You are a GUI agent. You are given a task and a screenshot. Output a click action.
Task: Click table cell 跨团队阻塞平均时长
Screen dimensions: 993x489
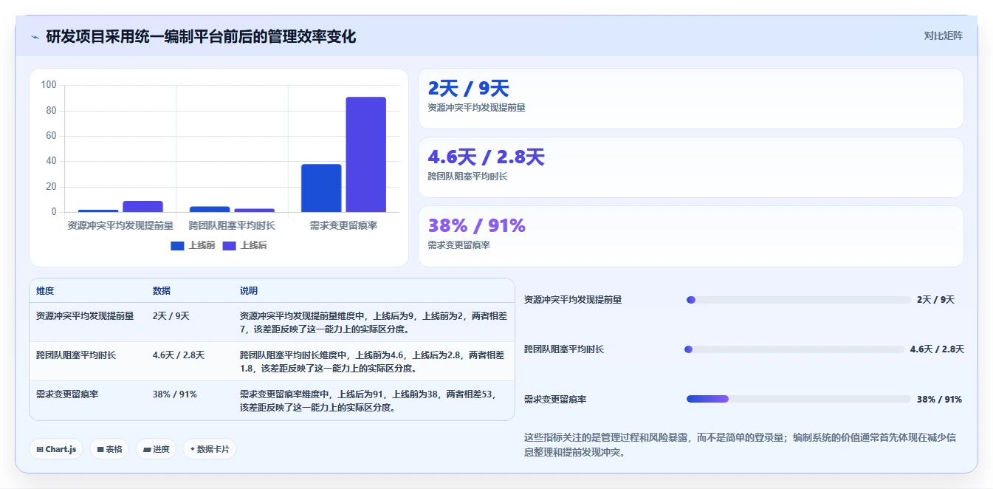coord(76,355)
